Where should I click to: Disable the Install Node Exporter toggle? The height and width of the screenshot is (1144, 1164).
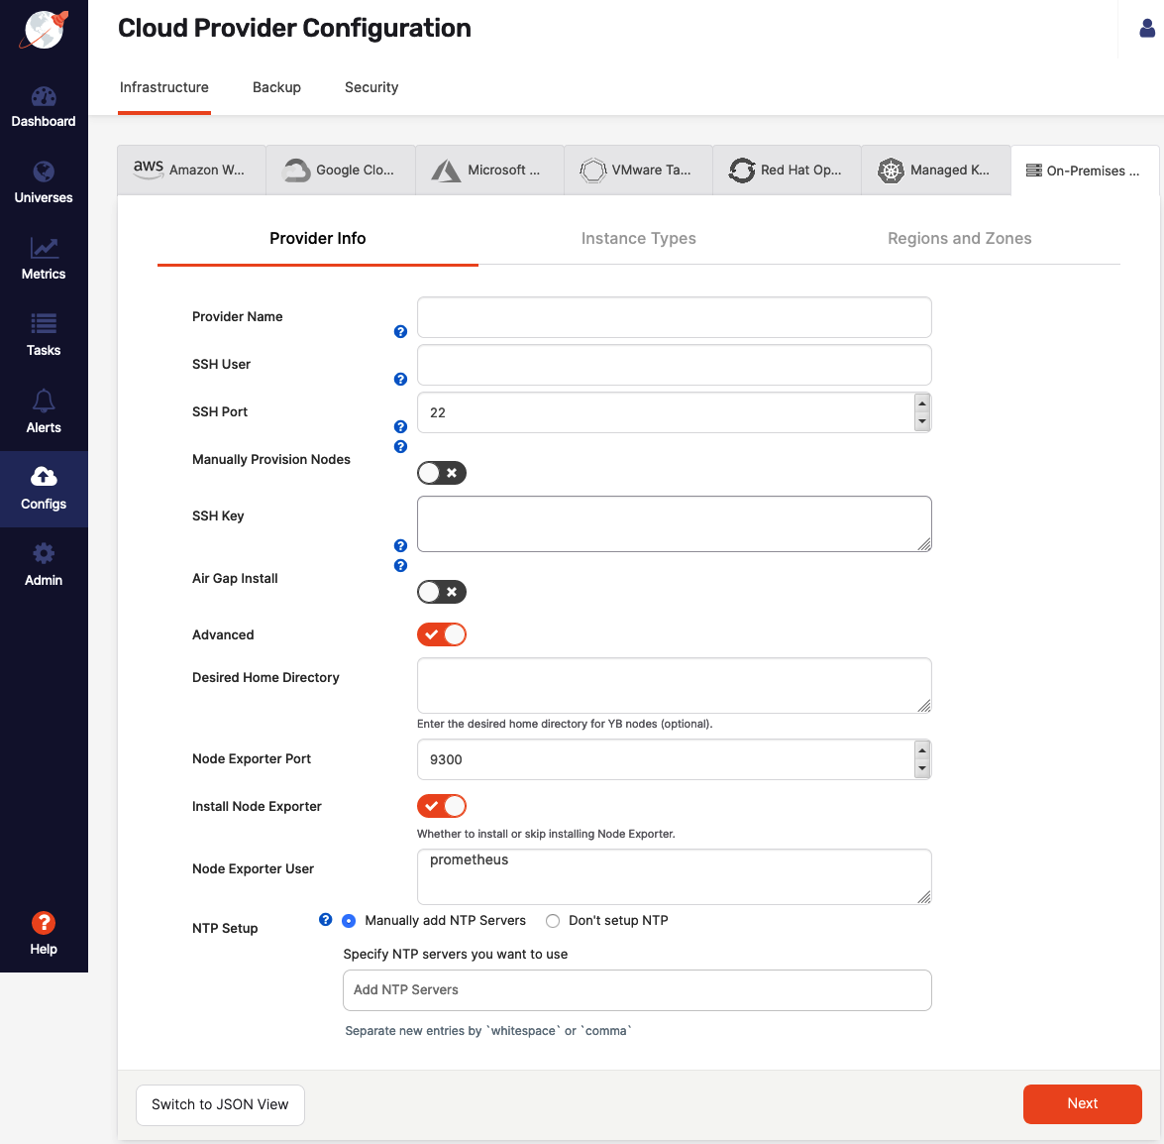441,806
